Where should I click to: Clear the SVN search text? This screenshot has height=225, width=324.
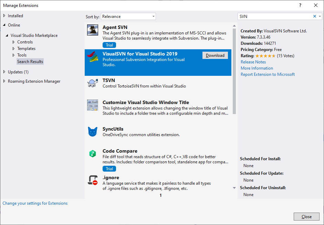[x=314, y=16]
